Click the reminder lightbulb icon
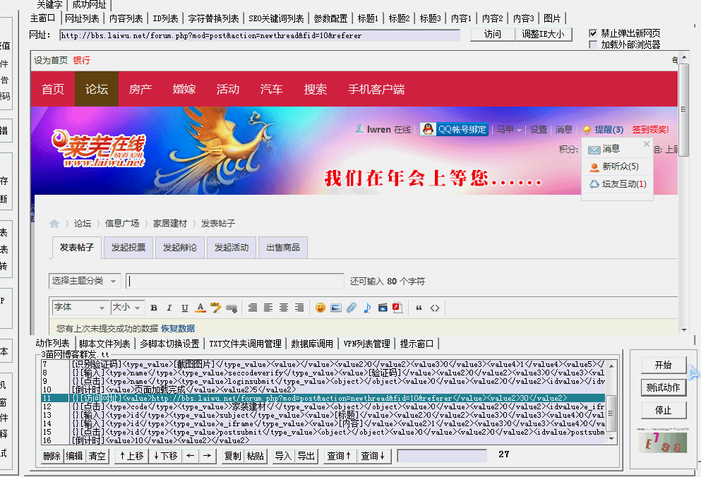The image size is (701, 477). [x=587, y=130]
